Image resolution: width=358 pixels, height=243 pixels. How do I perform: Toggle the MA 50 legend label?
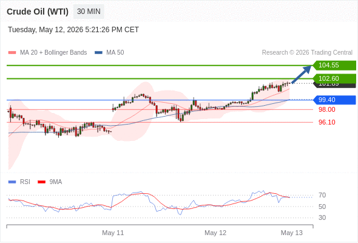pyautogui.click(x=115, y=53)
